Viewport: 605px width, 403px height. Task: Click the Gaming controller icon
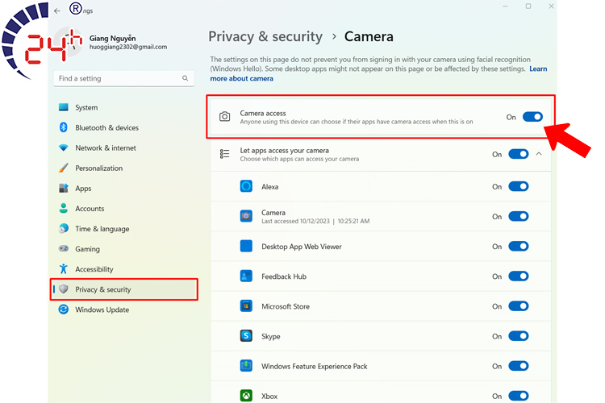[x=64, y=248]
